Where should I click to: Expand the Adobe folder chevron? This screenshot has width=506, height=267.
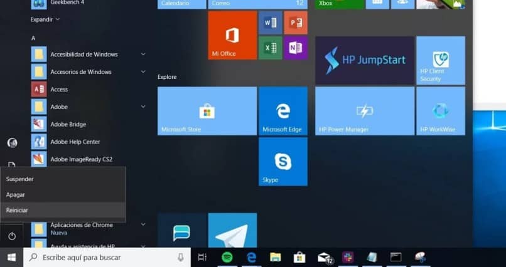tap(143, 107)
